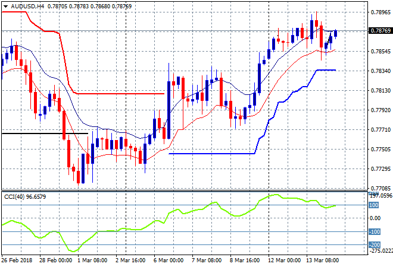Select the black horizontal support line
This screenshot has height=267, width=393.
[x=45, y=133]
